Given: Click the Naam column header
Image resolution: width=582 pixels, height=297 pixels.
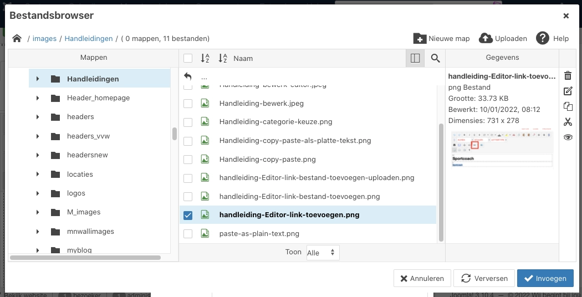Looking at the screenshot, I should coord(243,58).
